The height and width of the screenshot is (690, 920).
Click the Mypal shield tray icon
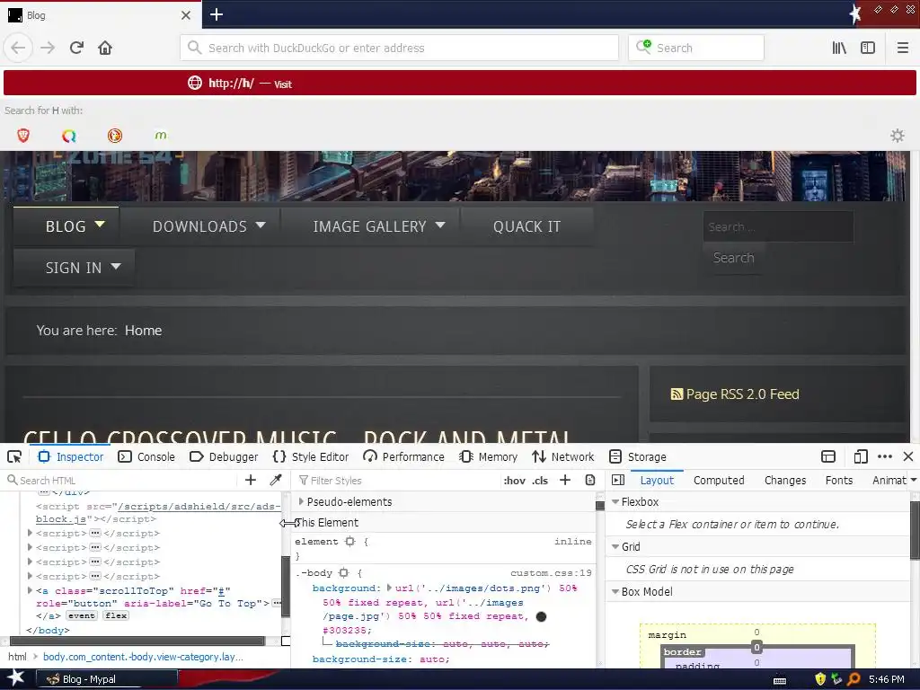click(x=820, y=679)
